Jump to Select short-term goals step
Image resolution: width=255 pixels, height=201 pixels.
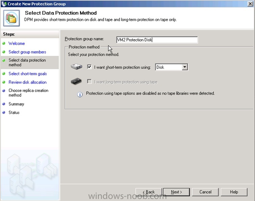[28, 74]
